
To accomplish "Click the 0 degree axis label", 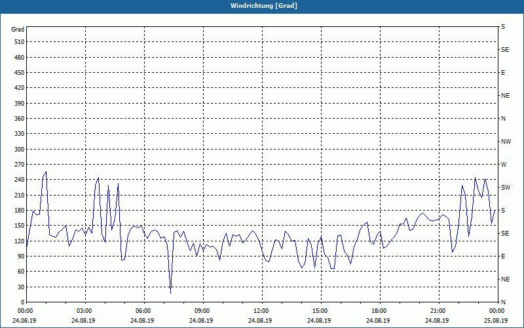I will [23, 302].
